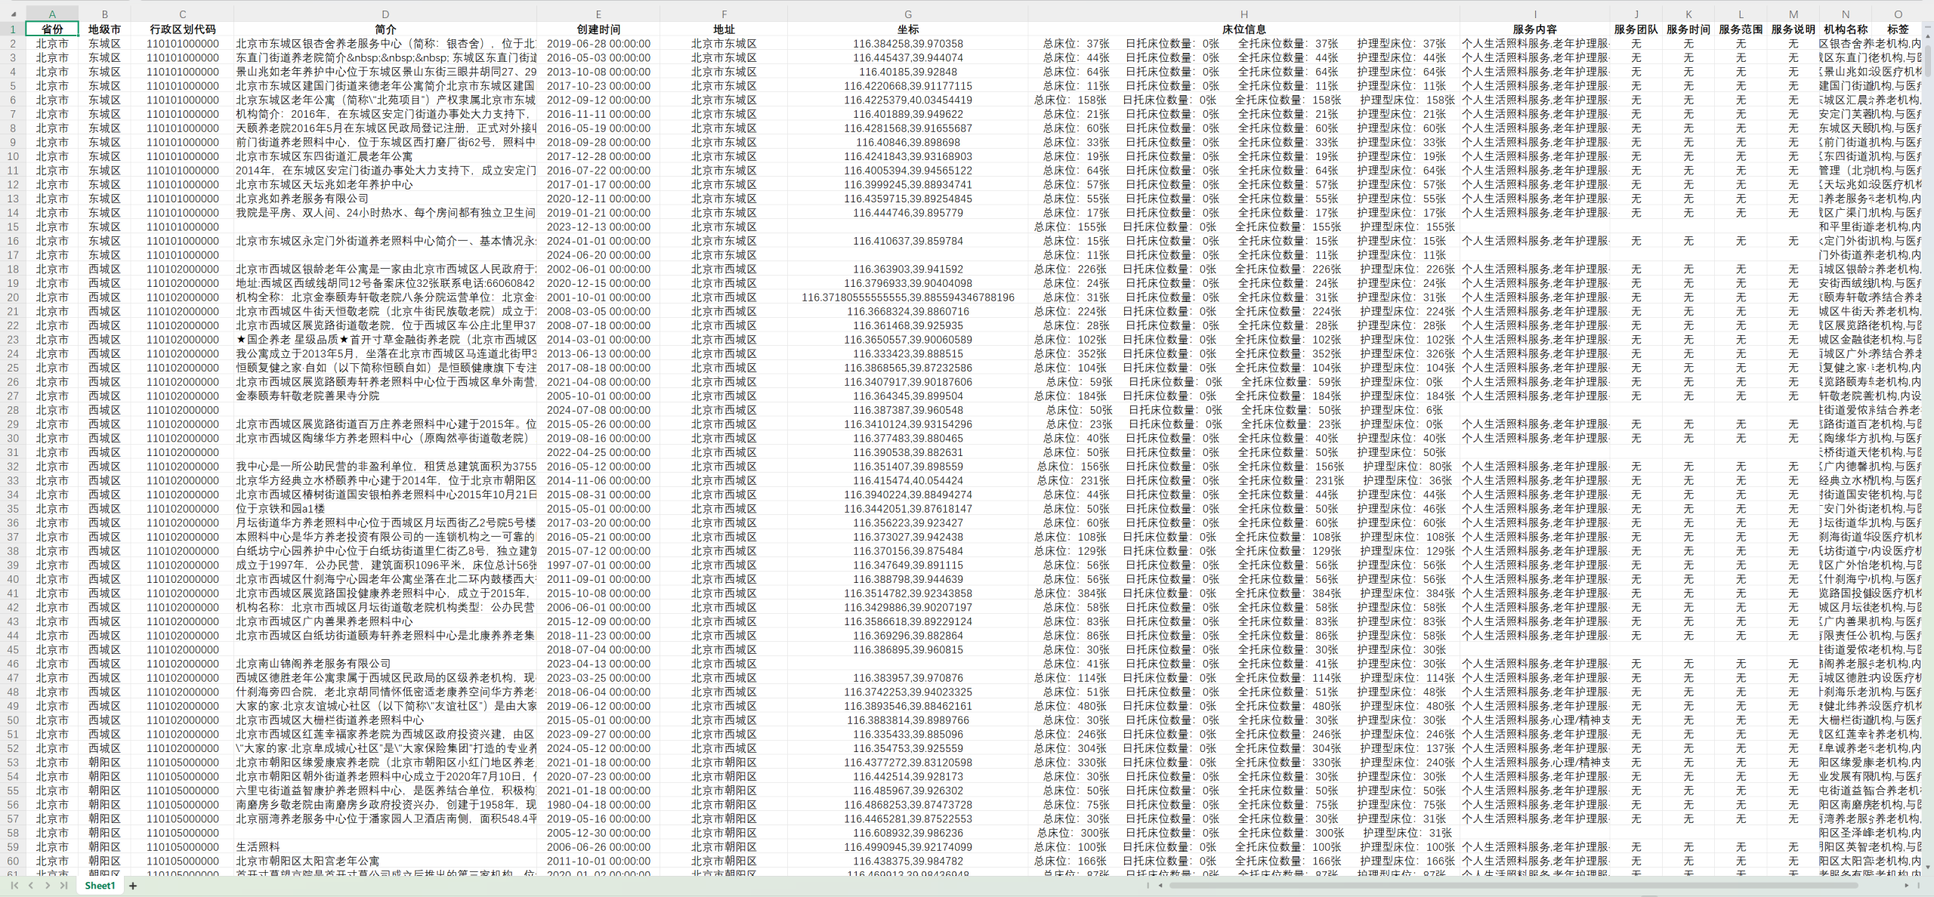Click previous sheet navigation arrow

31,886
